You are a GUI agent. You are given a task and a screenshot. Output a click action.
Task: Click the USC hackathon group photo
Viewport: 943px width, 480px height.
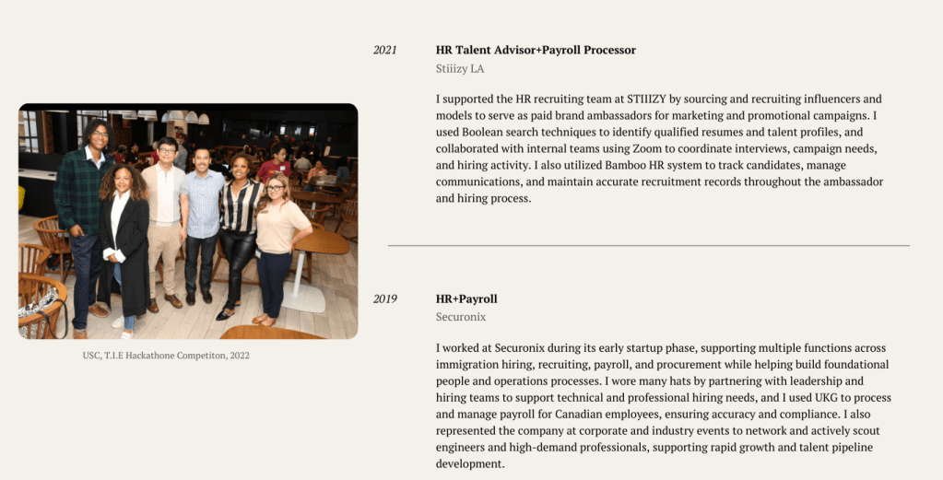tap(188, 221)
